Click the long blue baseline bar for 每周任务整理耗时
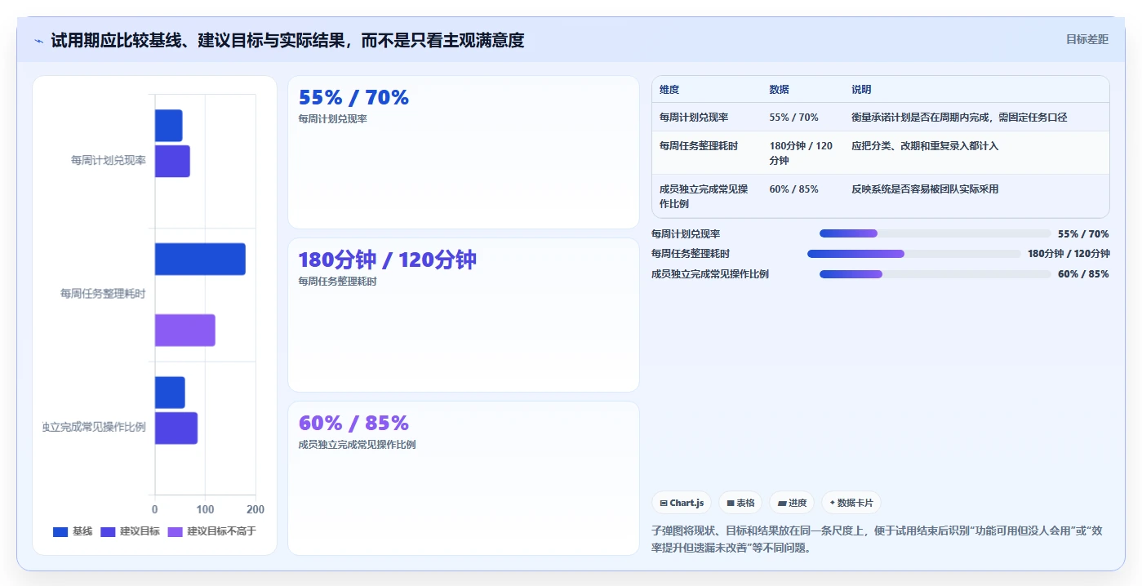Viewport: 1142px width, 586px height. (x=200, y=259)
